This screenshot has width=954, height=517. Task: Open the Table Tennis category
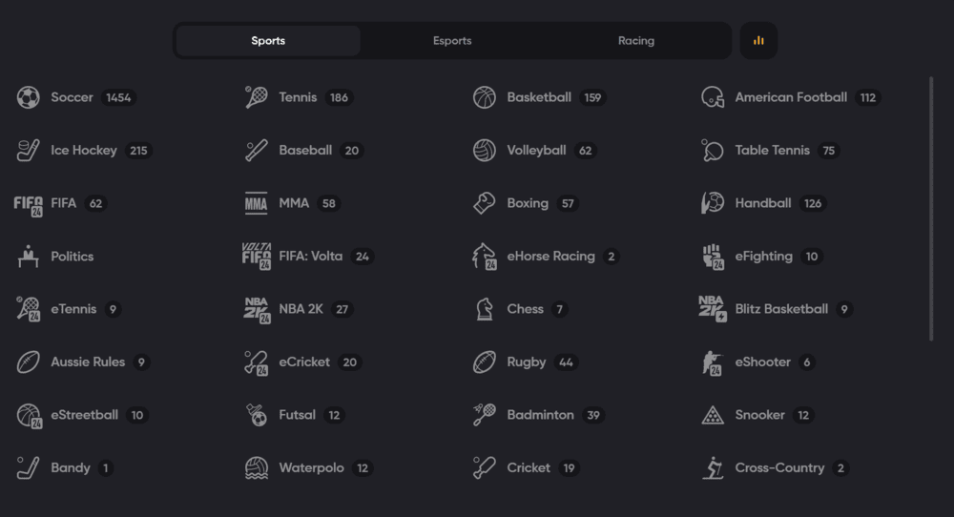pos(772,151)
